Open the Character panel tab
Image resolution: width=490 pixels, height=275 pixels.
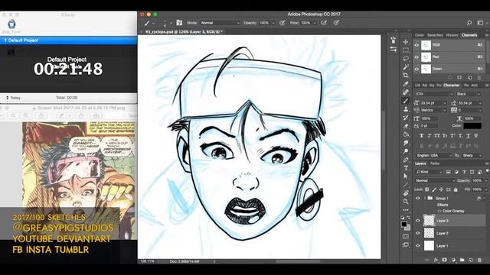(x=452, y=85)
